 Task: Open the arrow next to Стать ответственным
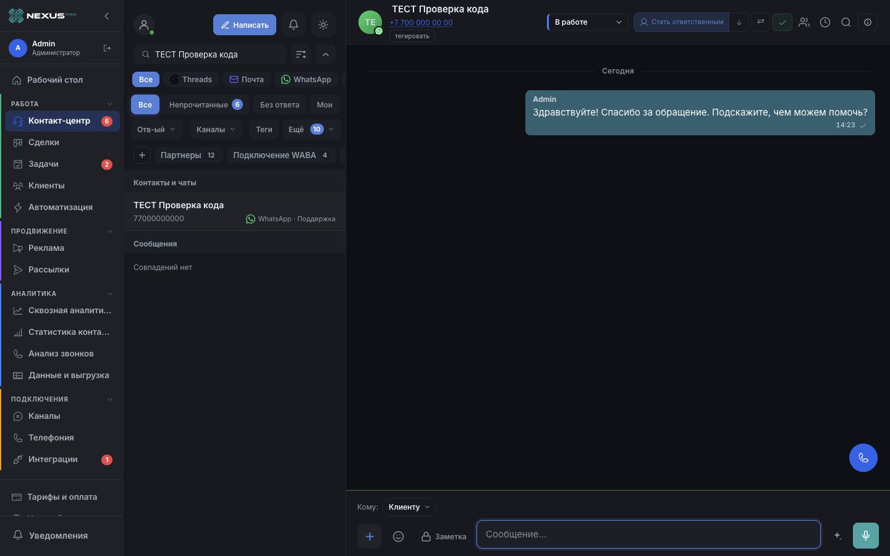pyautogui.click(x=739, y=22)
